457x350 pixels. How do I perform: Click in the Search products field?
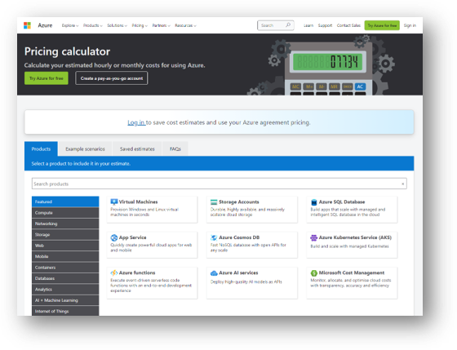(x=220, y=184)
